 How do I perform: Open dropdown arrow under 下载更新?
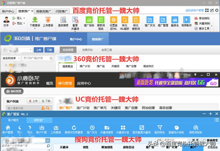35,28
